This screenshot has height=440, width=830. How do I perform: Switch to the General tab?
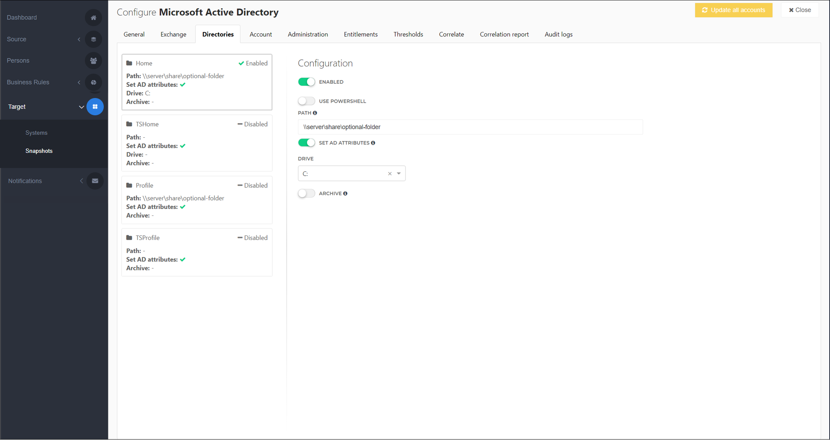coord(134,35)
